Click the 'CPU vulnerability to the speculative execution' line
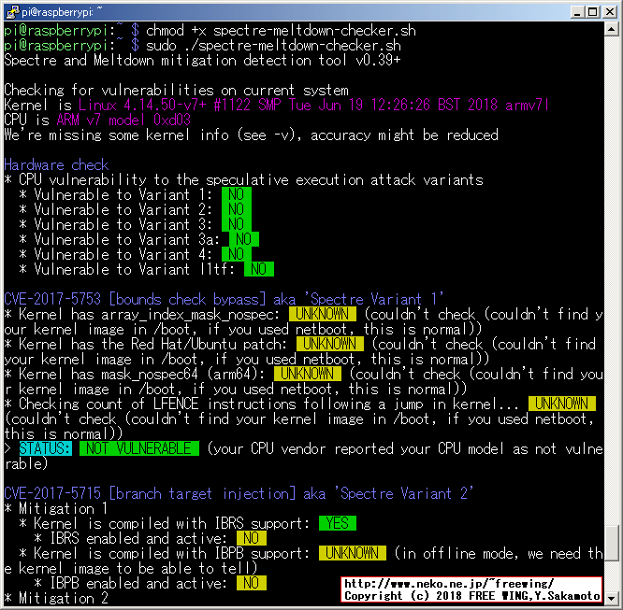 [243, 179]
